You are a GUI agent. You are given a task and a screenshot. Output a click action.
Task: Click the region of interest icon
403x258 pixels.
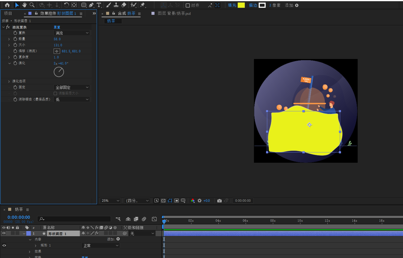[177, 201]
